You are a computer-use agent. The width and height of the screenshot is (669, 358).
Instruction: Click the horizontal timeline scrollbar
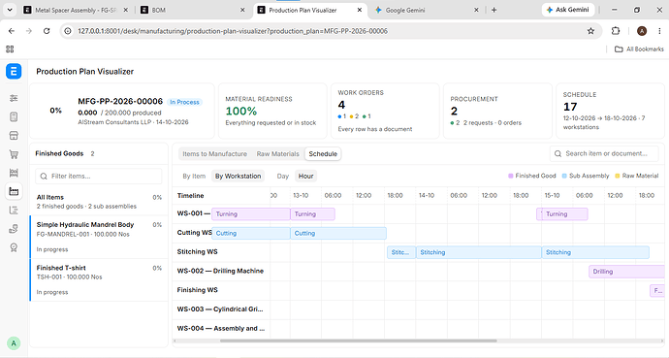pyautogui.click(x=359, y=341)
